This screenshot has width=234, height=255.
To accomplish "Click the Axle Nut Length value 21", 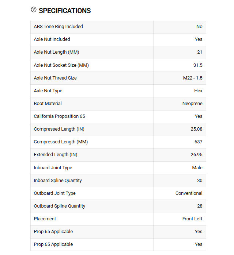I will (200, 52).
